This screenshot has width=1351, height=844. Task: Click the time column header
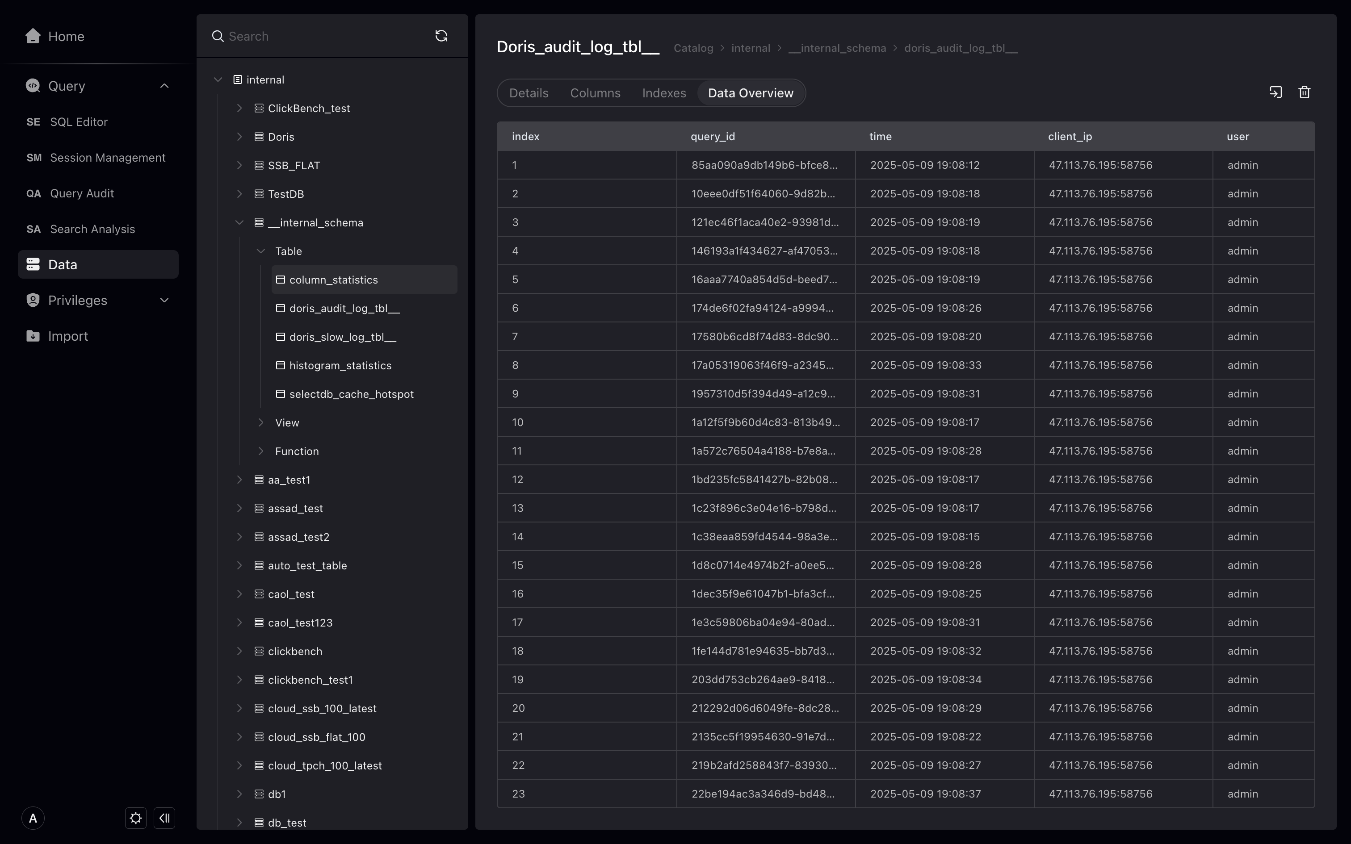click(880, 137)
